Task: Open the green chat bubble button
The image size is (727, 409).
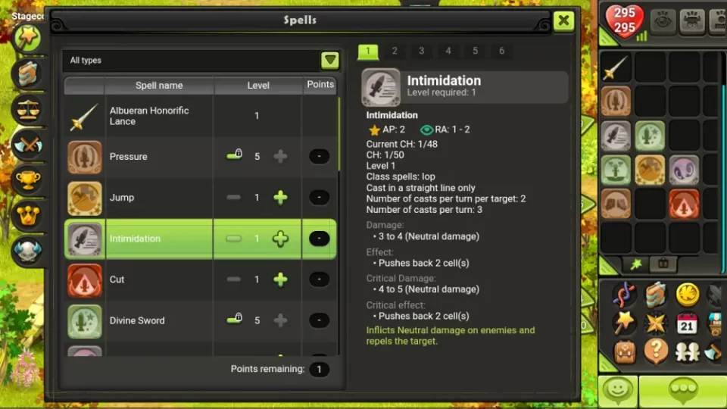Action: (x=682, y=390)
